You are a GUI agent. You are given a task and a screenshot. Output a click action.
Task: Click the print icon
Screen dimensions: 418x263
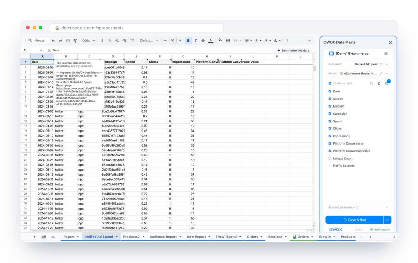point(68,41)
